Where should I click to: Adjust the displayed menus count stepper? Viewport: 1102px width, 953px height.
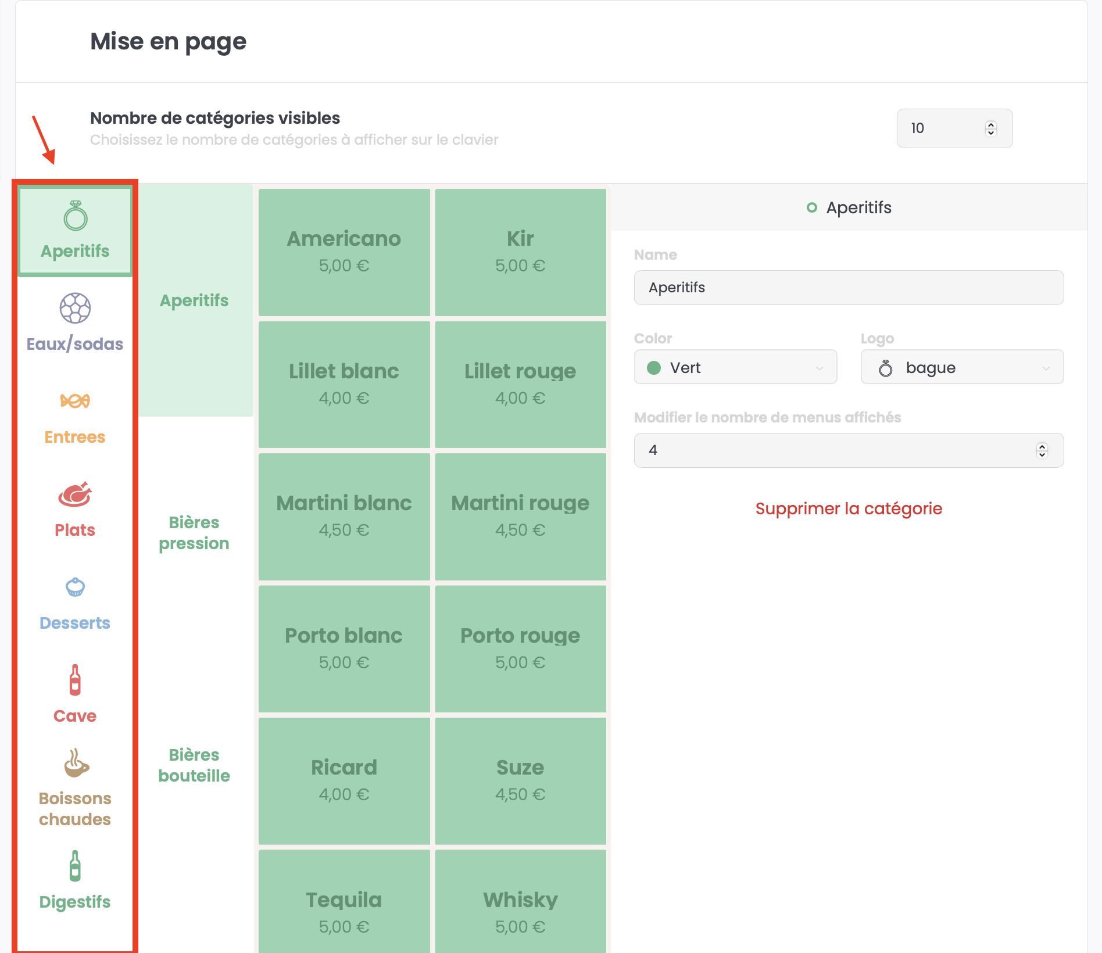(1042, 450)
